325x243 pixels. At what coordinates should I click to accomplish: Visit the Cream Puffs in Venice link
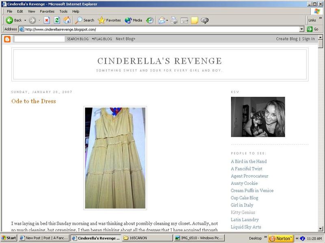click(252, 191)
